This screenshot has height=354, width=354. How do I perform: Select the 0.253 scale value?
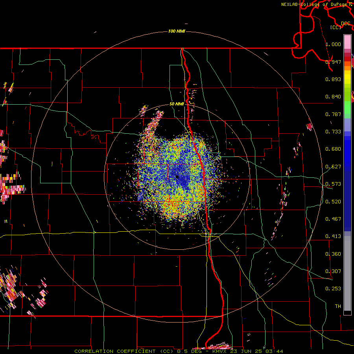point(333,289)
